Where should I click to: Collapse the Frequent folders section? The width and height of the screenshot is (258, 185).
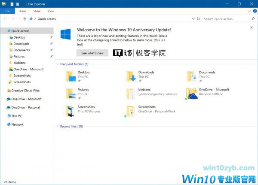(x=58, y=64)
